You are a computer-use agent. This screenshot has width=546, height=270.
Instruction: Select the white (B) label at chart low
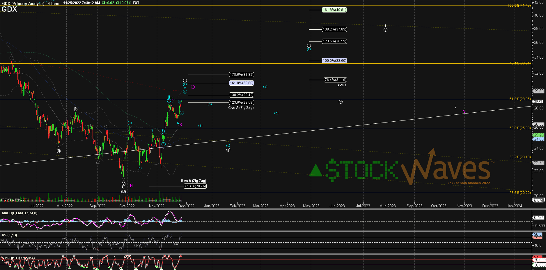[123, 191]
